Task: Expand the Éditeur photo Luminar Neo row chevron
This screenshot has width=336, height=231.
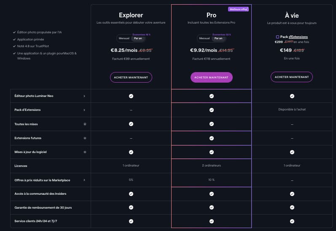Action: tap(84, 96)
